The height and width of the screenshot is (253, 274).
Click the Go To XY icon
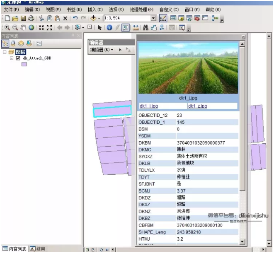click(x=162, y=27)
